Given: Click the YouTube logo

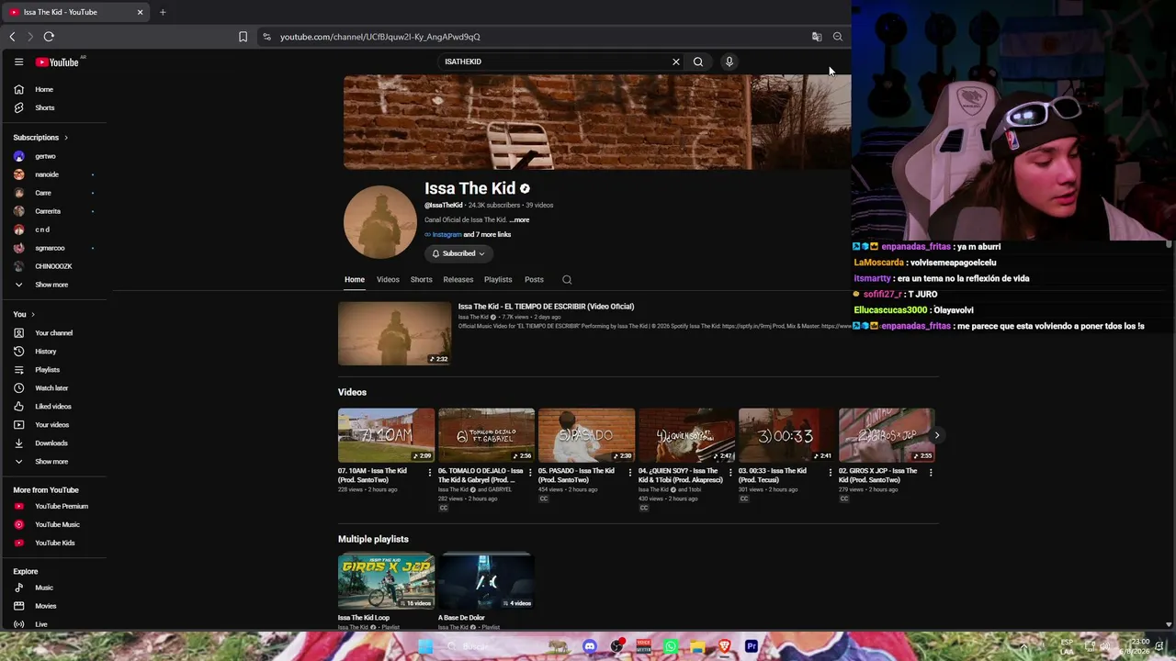Looking at the screenshot, I should tap(57, 62).
